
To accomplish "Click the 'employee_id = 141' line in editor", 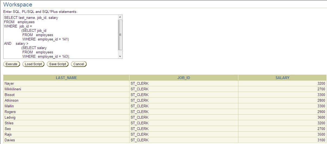I will point(46,39).
